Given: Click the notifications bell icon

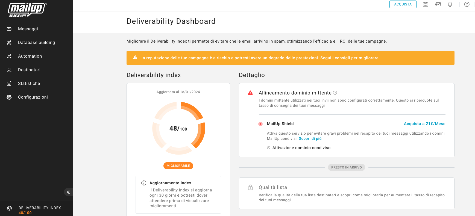Looking at the screenshot, I should (450, 4).
